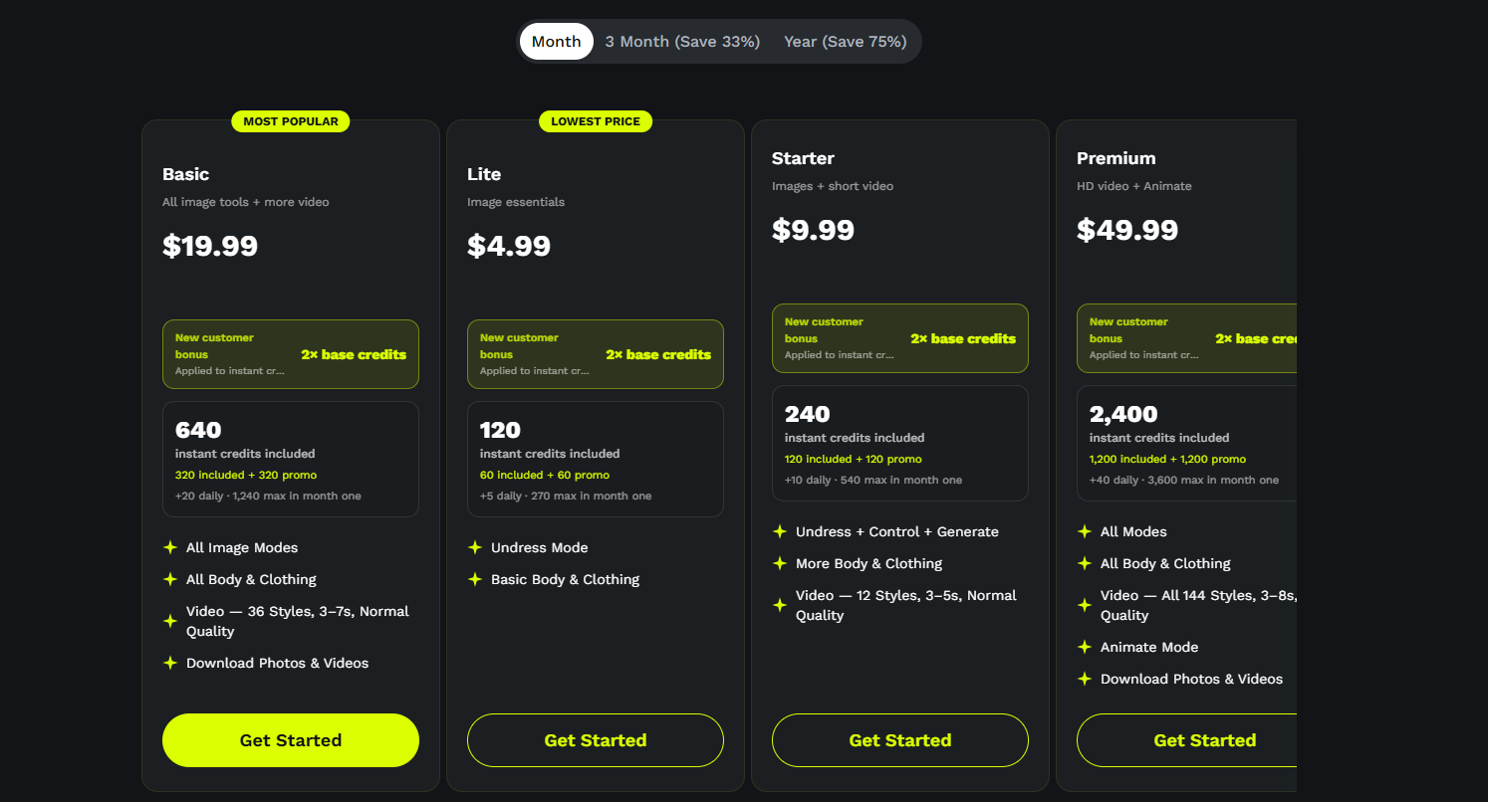Switch billing to Year (Save 75%)
The height and width of the screenshot is (802, 1488).
coord(845,42)
